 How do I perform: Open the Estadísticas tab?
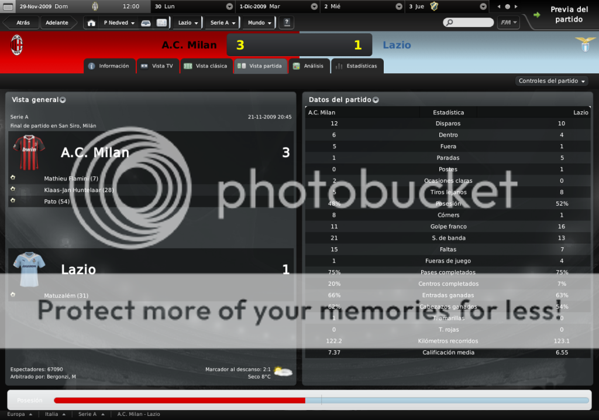pos(357,66)
